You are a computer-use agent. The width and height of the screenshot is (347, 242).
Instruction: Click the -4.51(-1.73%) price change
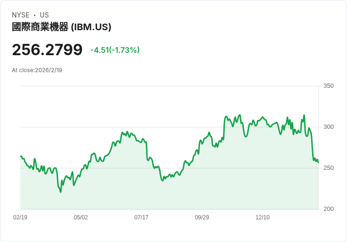(115, 50)
